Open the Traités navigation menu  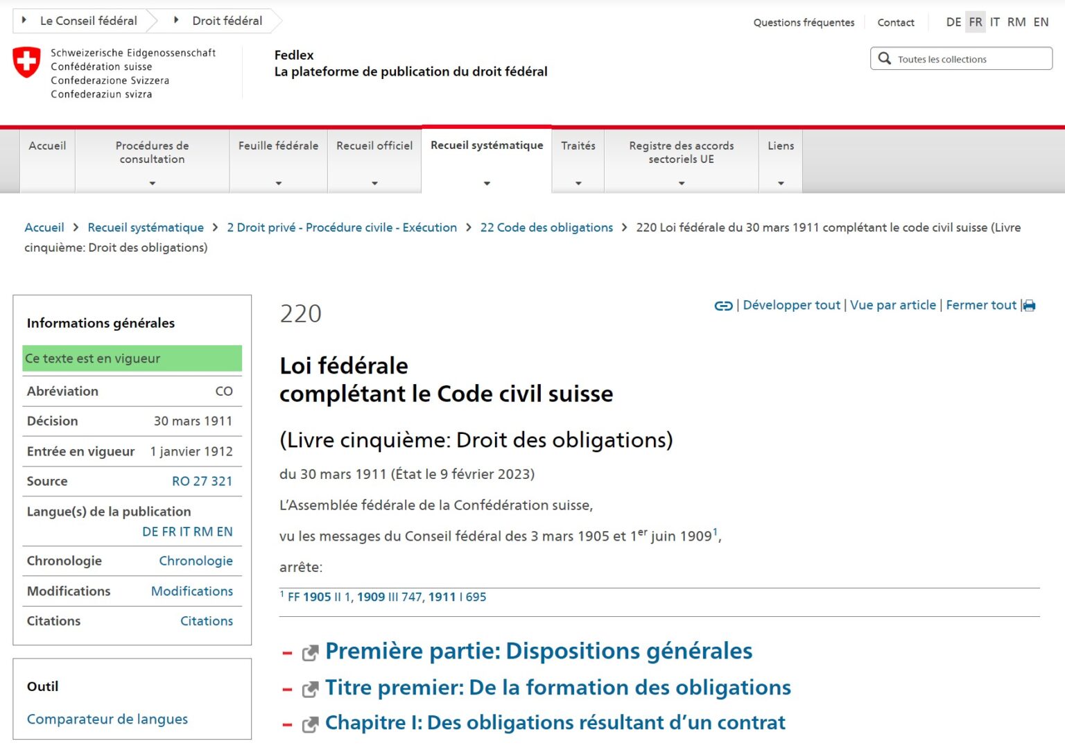coord(578,161)
